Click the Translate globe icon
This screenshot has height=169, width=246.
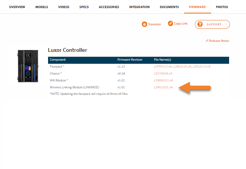coord(145,24)
